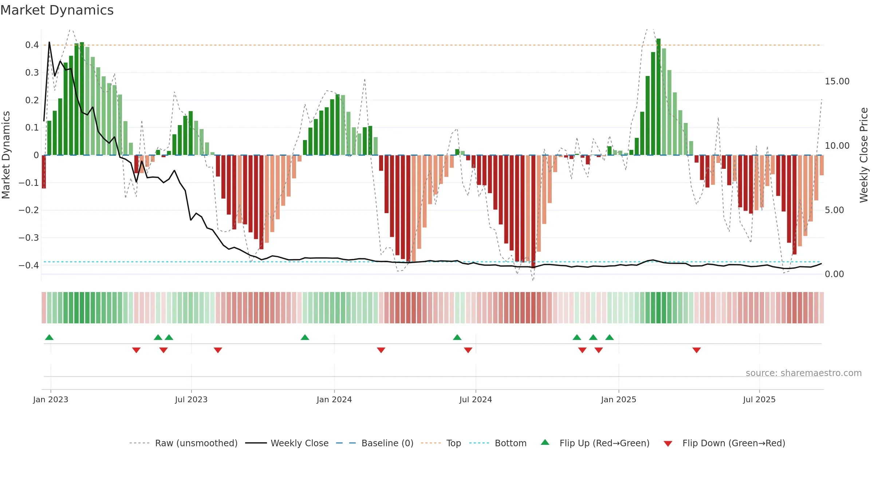Click the Weekly Close Price axis title
874x491 pixels.
click(864, 155)
